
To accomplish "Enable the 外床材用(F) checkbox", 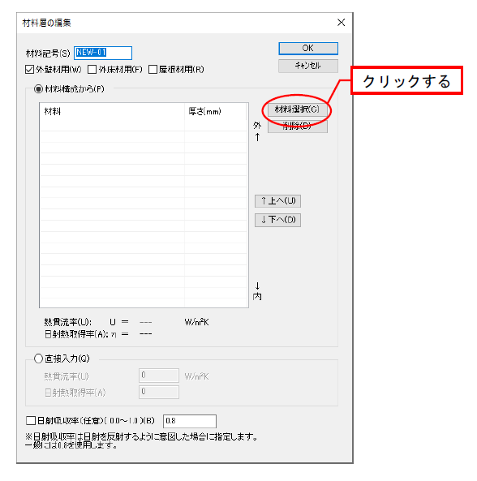I will [92, 70].
